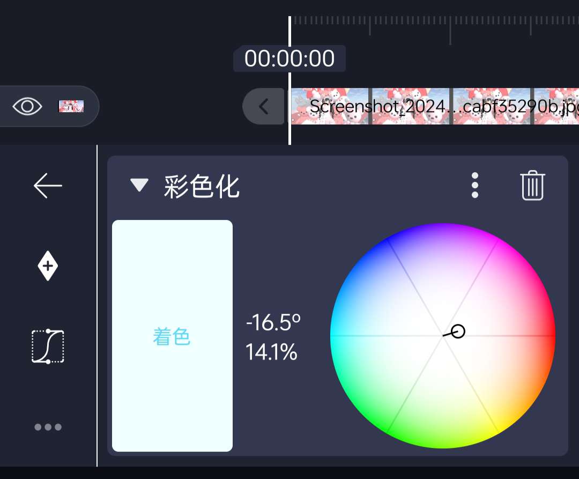This screenshot has height=479, width=579.
Task: Click the left chevron before the clip
Action: point(263,106)
